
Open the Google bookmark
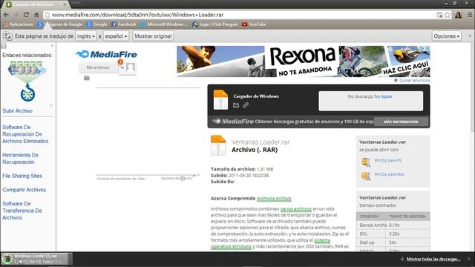pyautogui.click(x=97, y=24)
